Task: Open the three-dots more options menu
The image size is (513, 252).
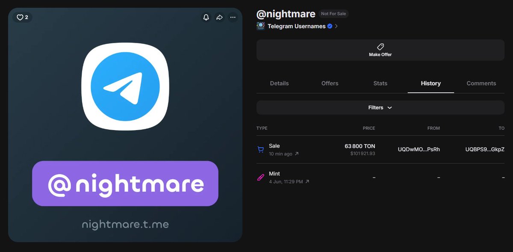Action: 233,17
